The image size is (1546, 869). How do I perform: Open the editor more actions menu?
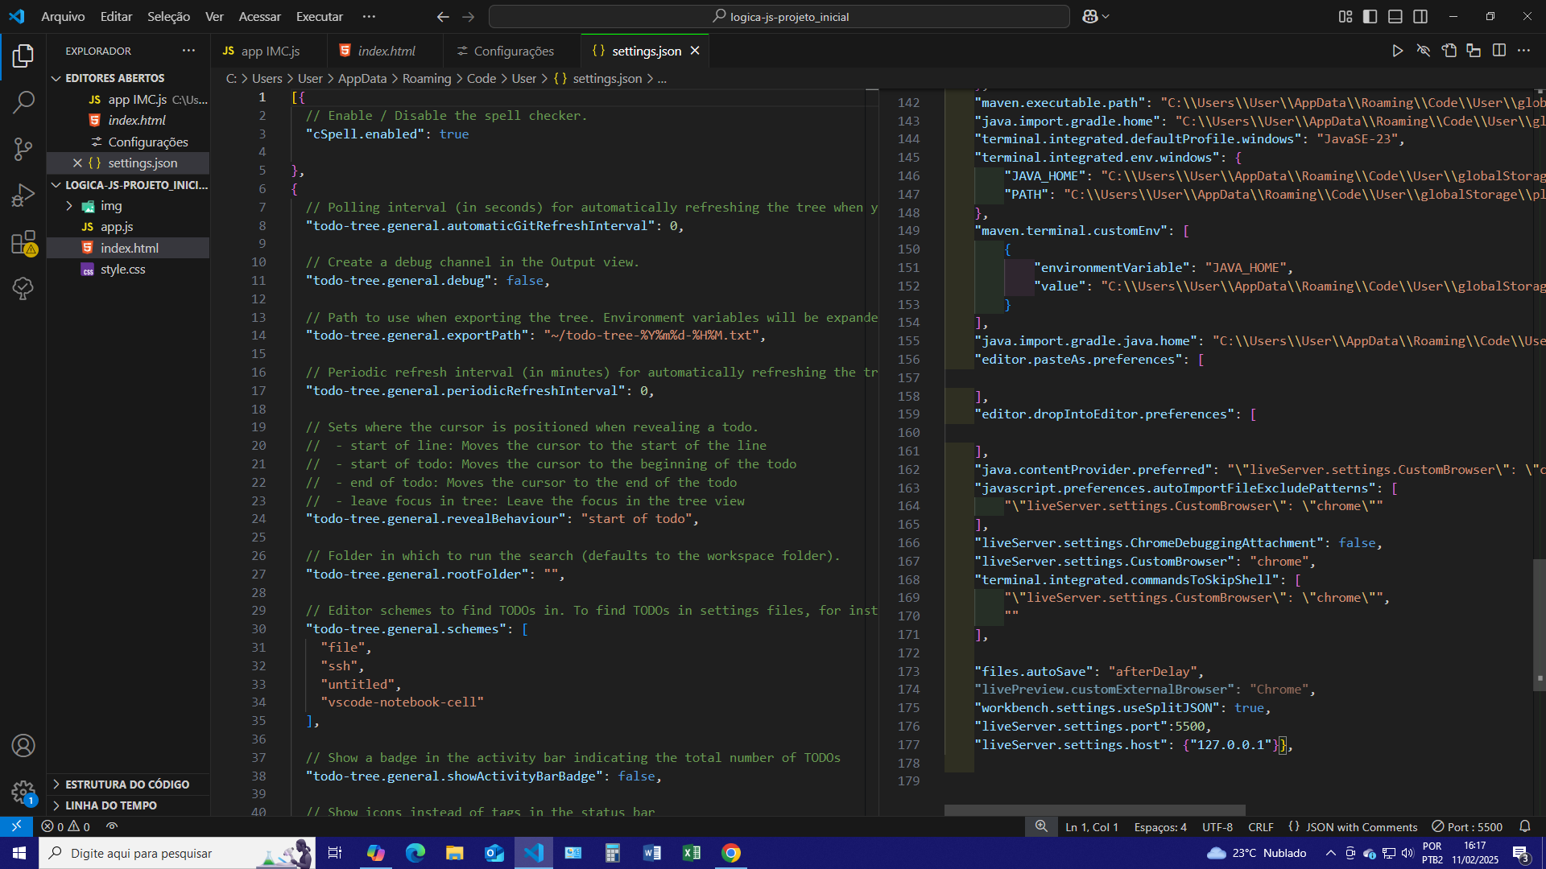(x=1523, y=51)
